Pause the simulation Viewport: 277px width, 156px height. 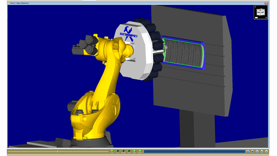pos(257,151)
